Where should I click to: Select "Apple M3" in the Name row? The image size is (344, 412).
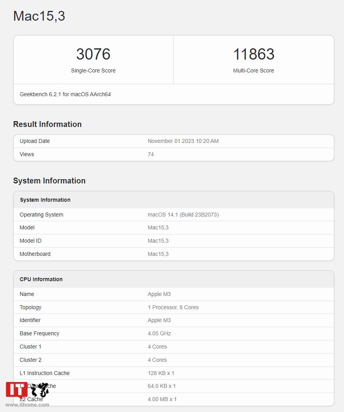(159, 294)
